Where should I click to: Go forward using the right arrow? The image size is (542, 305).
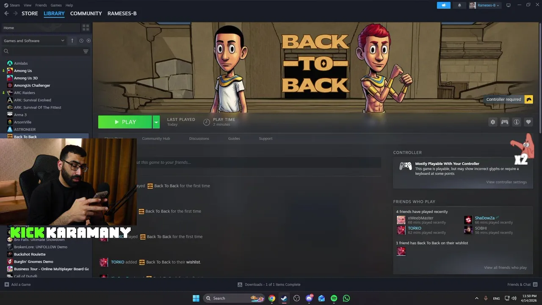[15, 14]
